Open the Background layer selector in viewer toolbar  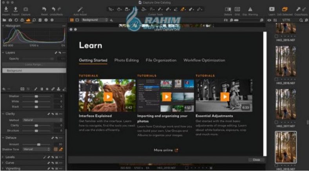(x=95, y=20)
